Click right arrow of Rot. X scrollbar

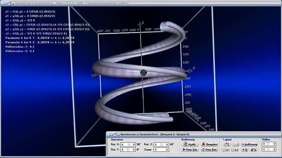pyautogui.click(x=134, y=144)
